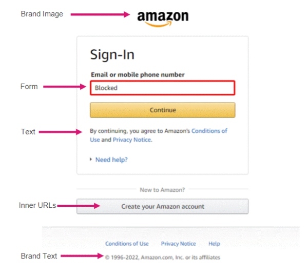Open the footer Privacy Notice link
Image resolution: width=308 pixels, height=276 pixels.
click(x=178, y=244)
